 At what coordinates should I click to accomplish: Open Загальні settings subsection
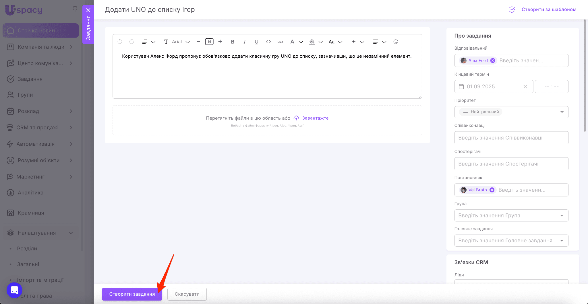pos(28,264)
